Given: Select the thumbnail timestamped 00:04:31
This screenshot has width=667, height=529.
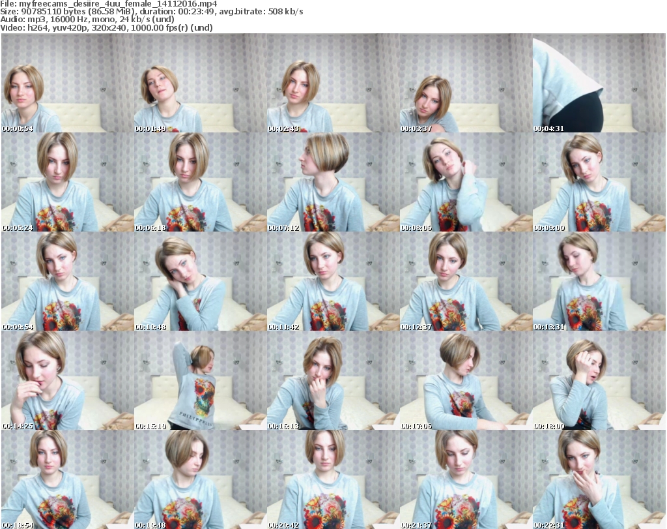Looking at the screenshot, I should point(599,83).
